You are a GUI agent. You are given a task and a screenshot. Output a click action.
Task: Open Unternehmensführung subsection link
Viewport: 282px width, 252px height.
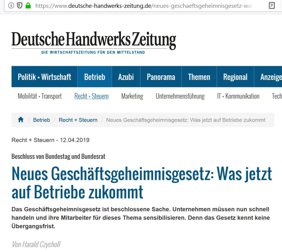pyautogui.click(x=180, y=96)
